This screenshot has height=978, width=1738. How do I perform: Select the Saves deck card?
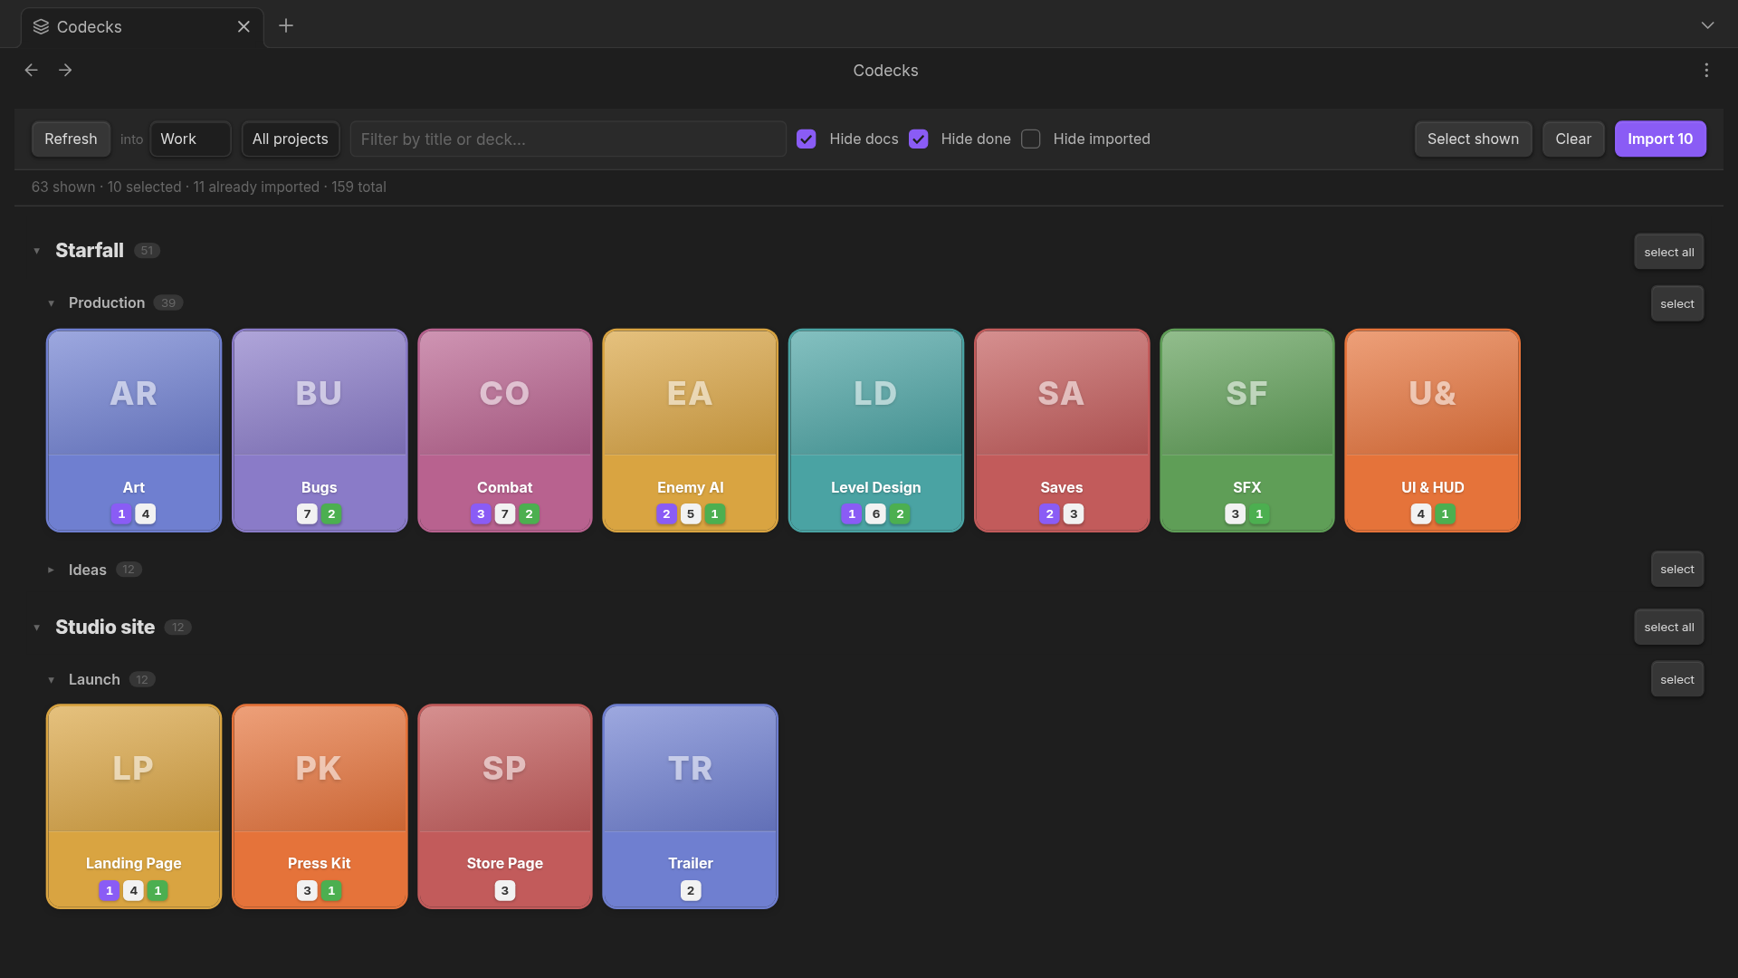coord(1062,430)
